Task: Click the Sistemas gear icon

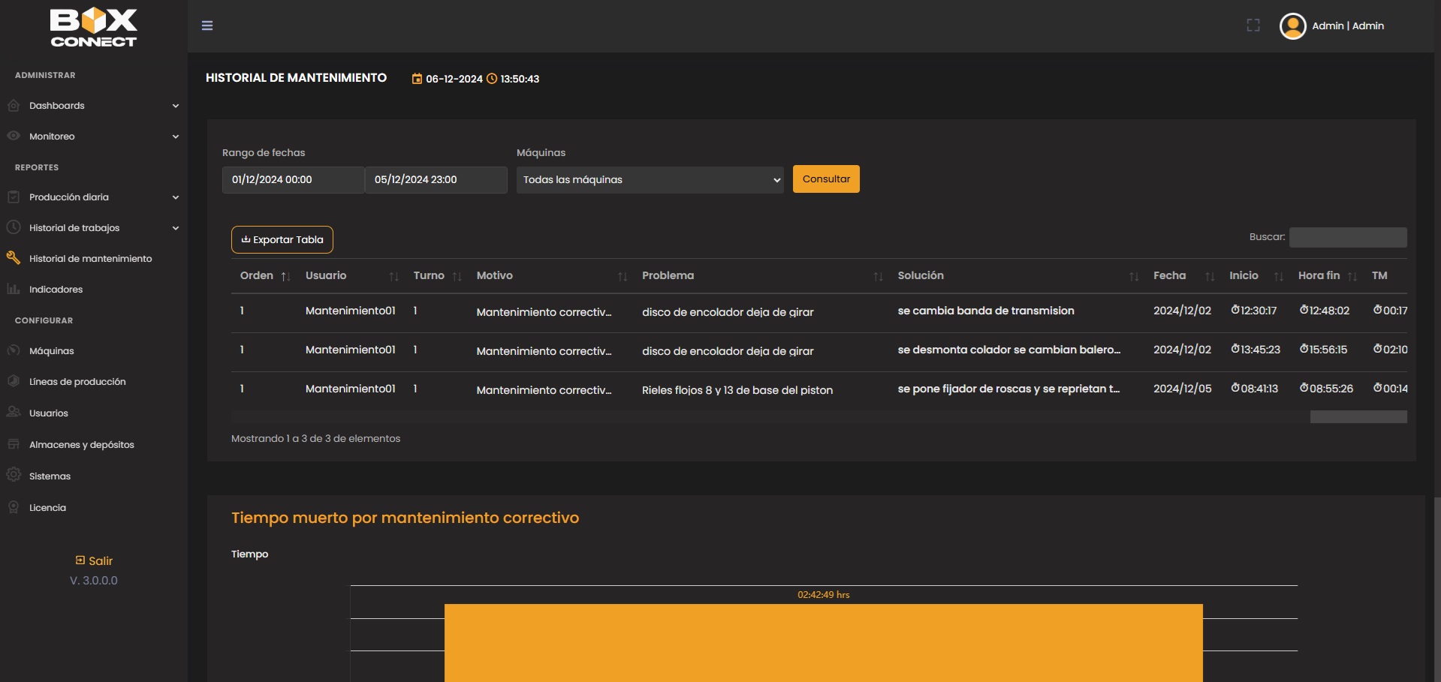Action: coord(14,475)
